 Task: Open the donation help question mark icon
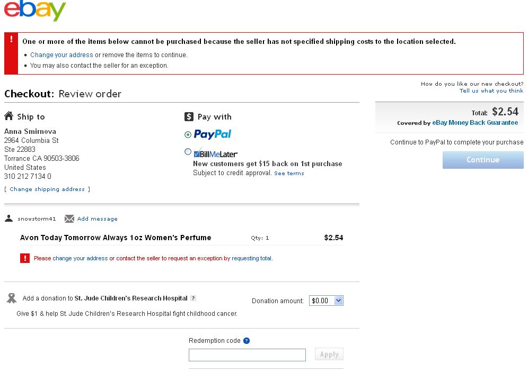[193, 298]
